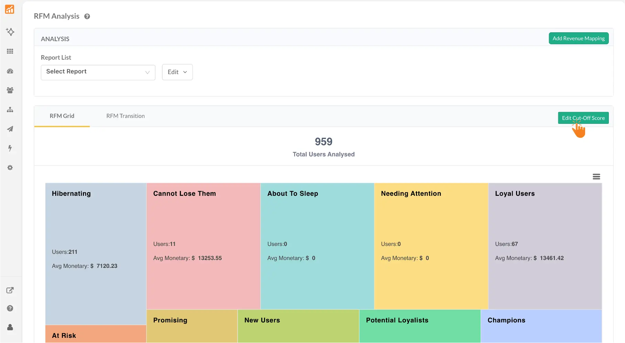Viewport: 625px width, 343px height.
Task: Open the Edit dropdown menu
Action: pos(177,72)
